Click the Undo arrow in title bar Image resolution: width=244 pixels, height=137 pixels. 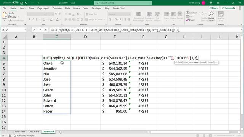(26, 3)
